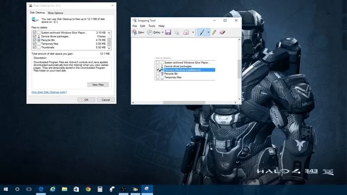Open the Delay dropdown arrow

pos(163,32)
